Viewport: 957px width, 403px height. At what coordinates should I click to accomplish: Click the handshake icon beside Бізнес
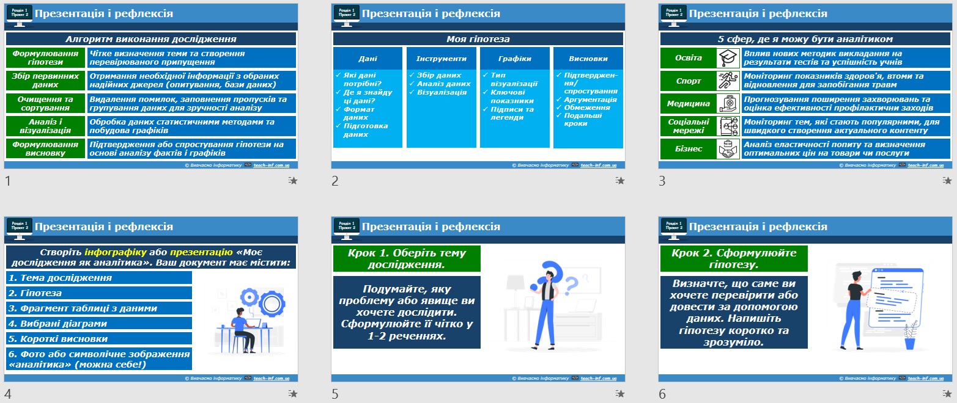[x=728, y=149]
